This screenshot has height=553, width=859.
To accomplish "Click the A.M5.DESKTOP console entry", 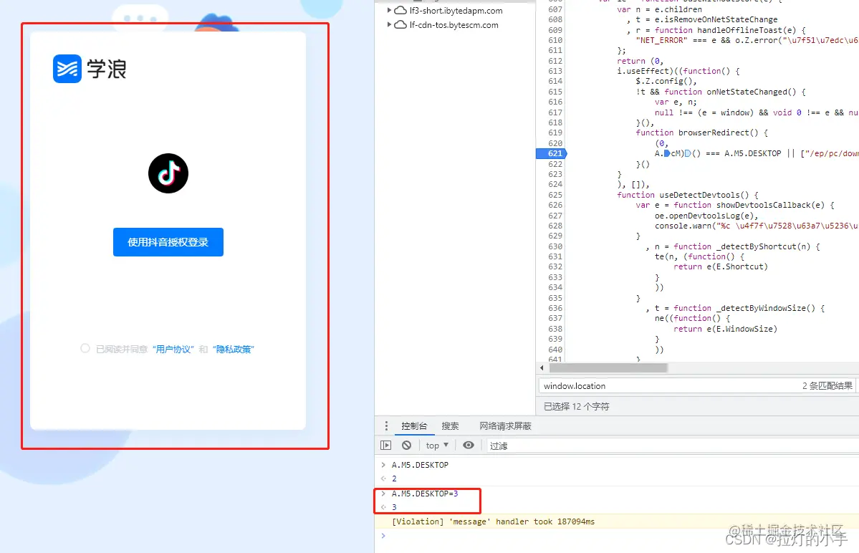I will click(420, 465).
